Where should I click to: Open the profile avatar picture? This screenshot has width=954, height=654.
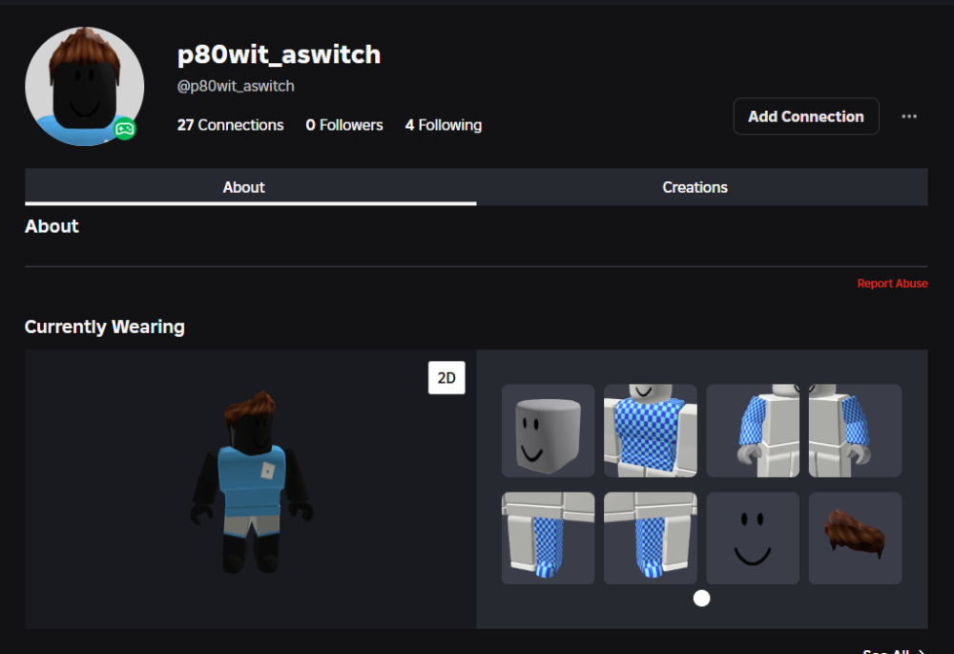point(85,87)
